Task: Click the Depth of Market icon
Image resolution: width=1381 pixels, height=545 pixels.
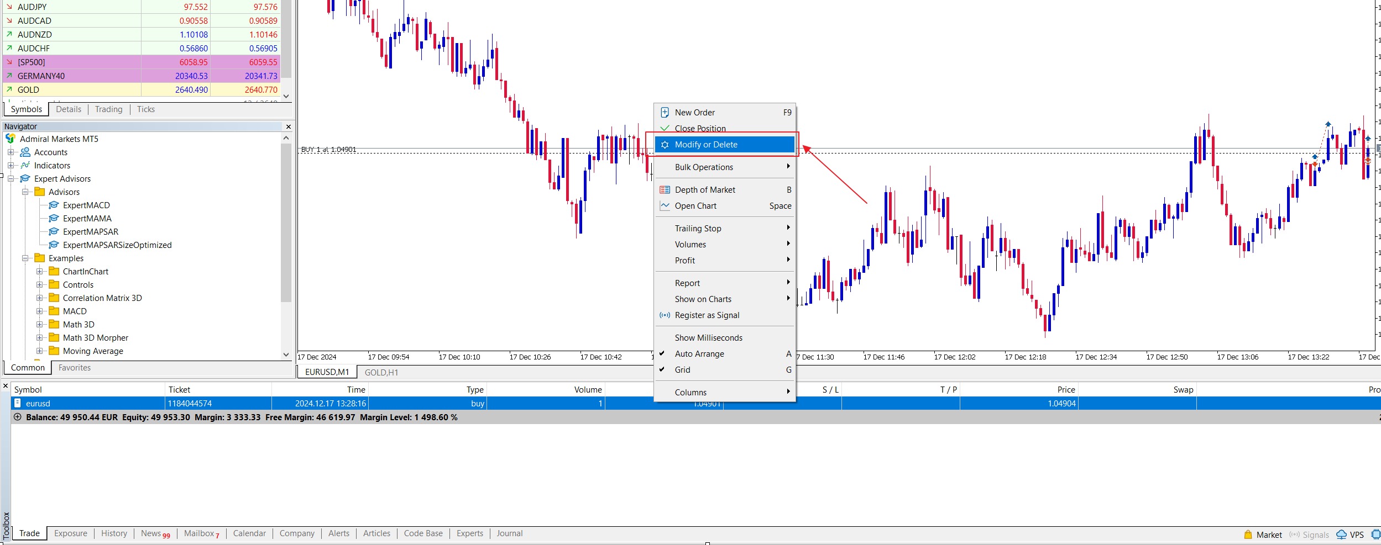Action: [x=665, y=190]
